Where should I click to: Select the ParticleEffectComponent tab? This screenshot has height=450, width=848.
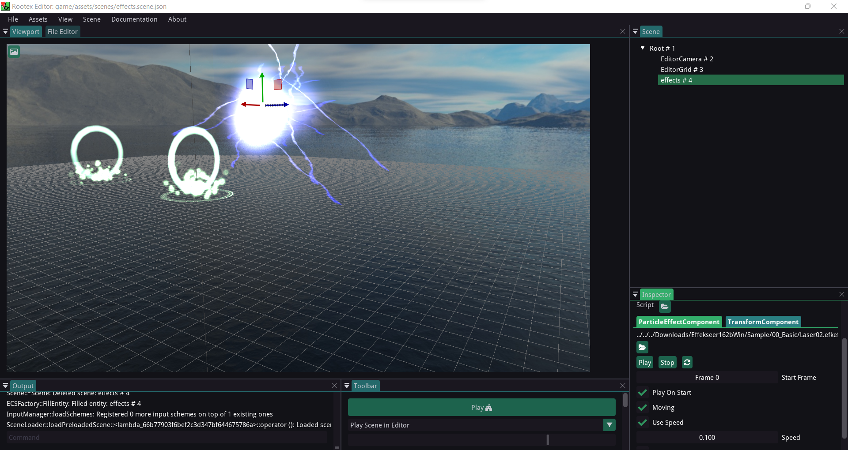pos(679,322)
